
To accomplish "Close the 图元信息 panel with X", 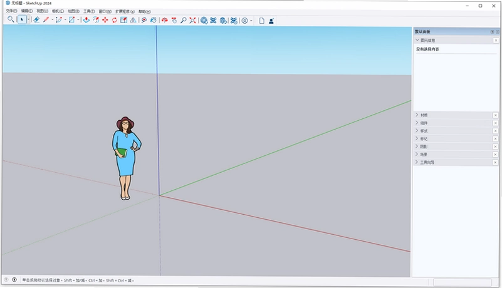I will click(496, 40).
